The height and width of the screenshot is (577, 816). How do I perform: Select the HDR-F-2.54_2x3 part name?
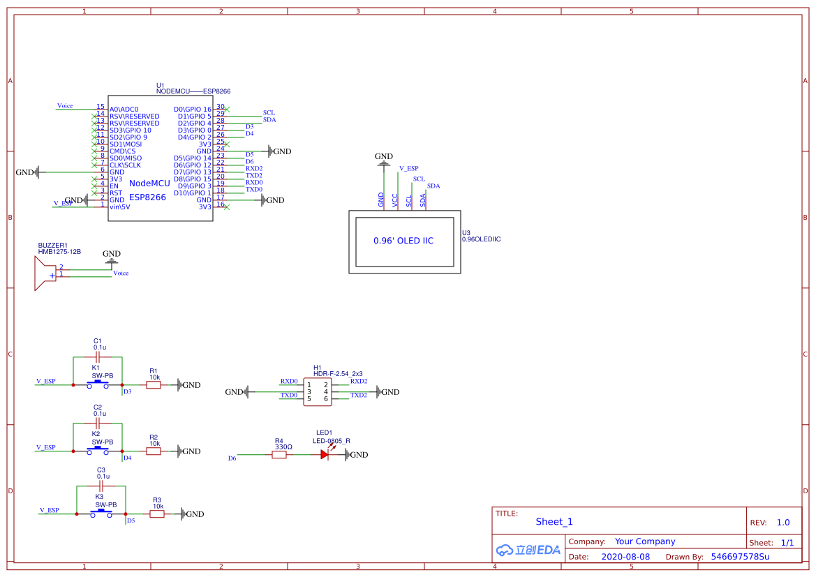(x=338, y=373)
